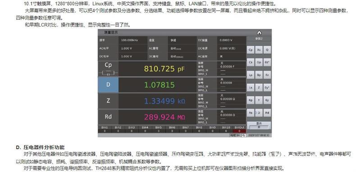Select the Gp parameter button
Image resolution: width=356 pixels, height=172 pixels.
pos(259,62)
